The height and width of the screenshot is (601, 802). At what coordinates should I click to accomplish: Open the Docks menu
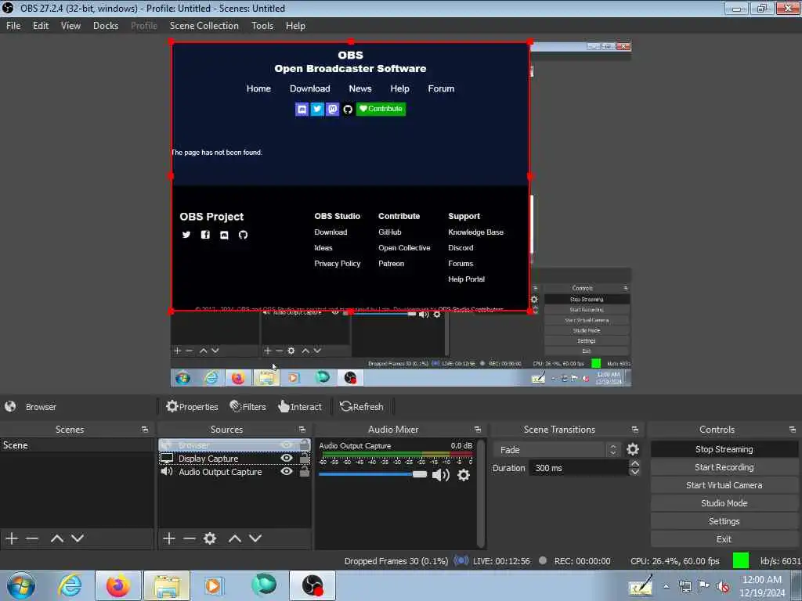(x=106, y=26)
